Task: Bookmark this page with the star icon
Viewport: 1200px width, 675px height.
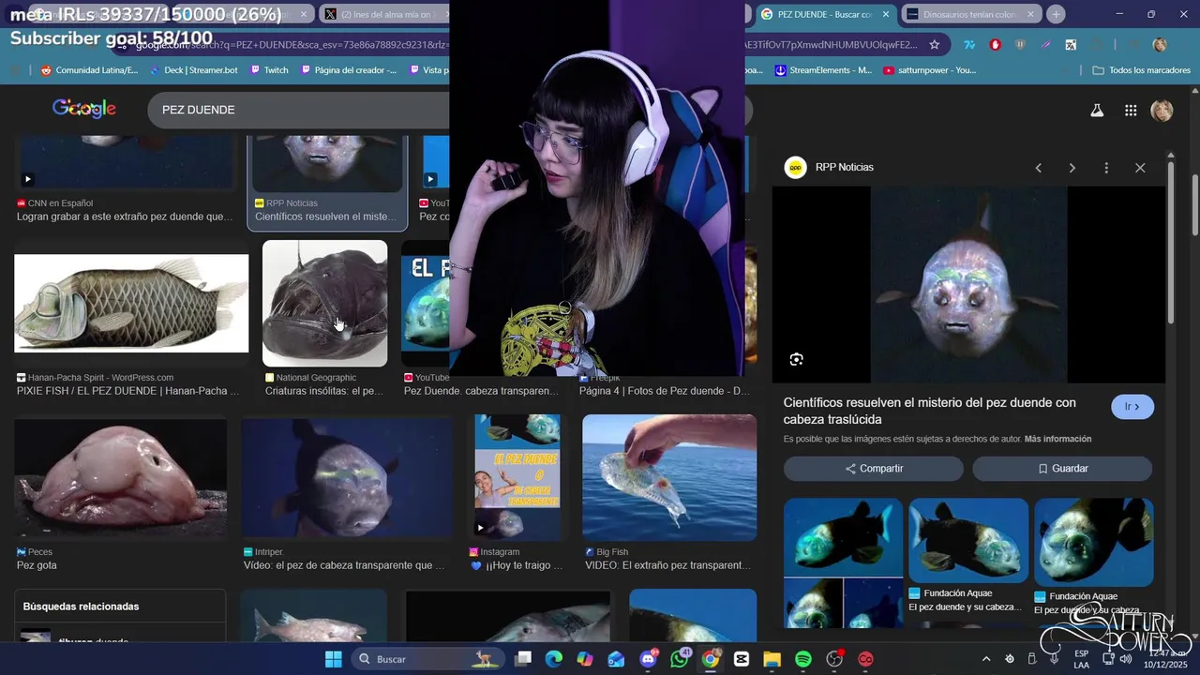Action: point(934,44)
